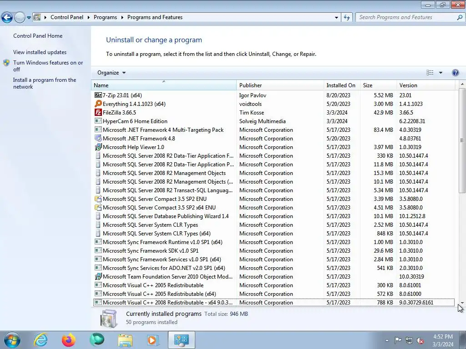The height and width of the screenshot is (349, 466).
Task: Open Windows Media Player from taskbar
Action: click(x=153, y=340)
